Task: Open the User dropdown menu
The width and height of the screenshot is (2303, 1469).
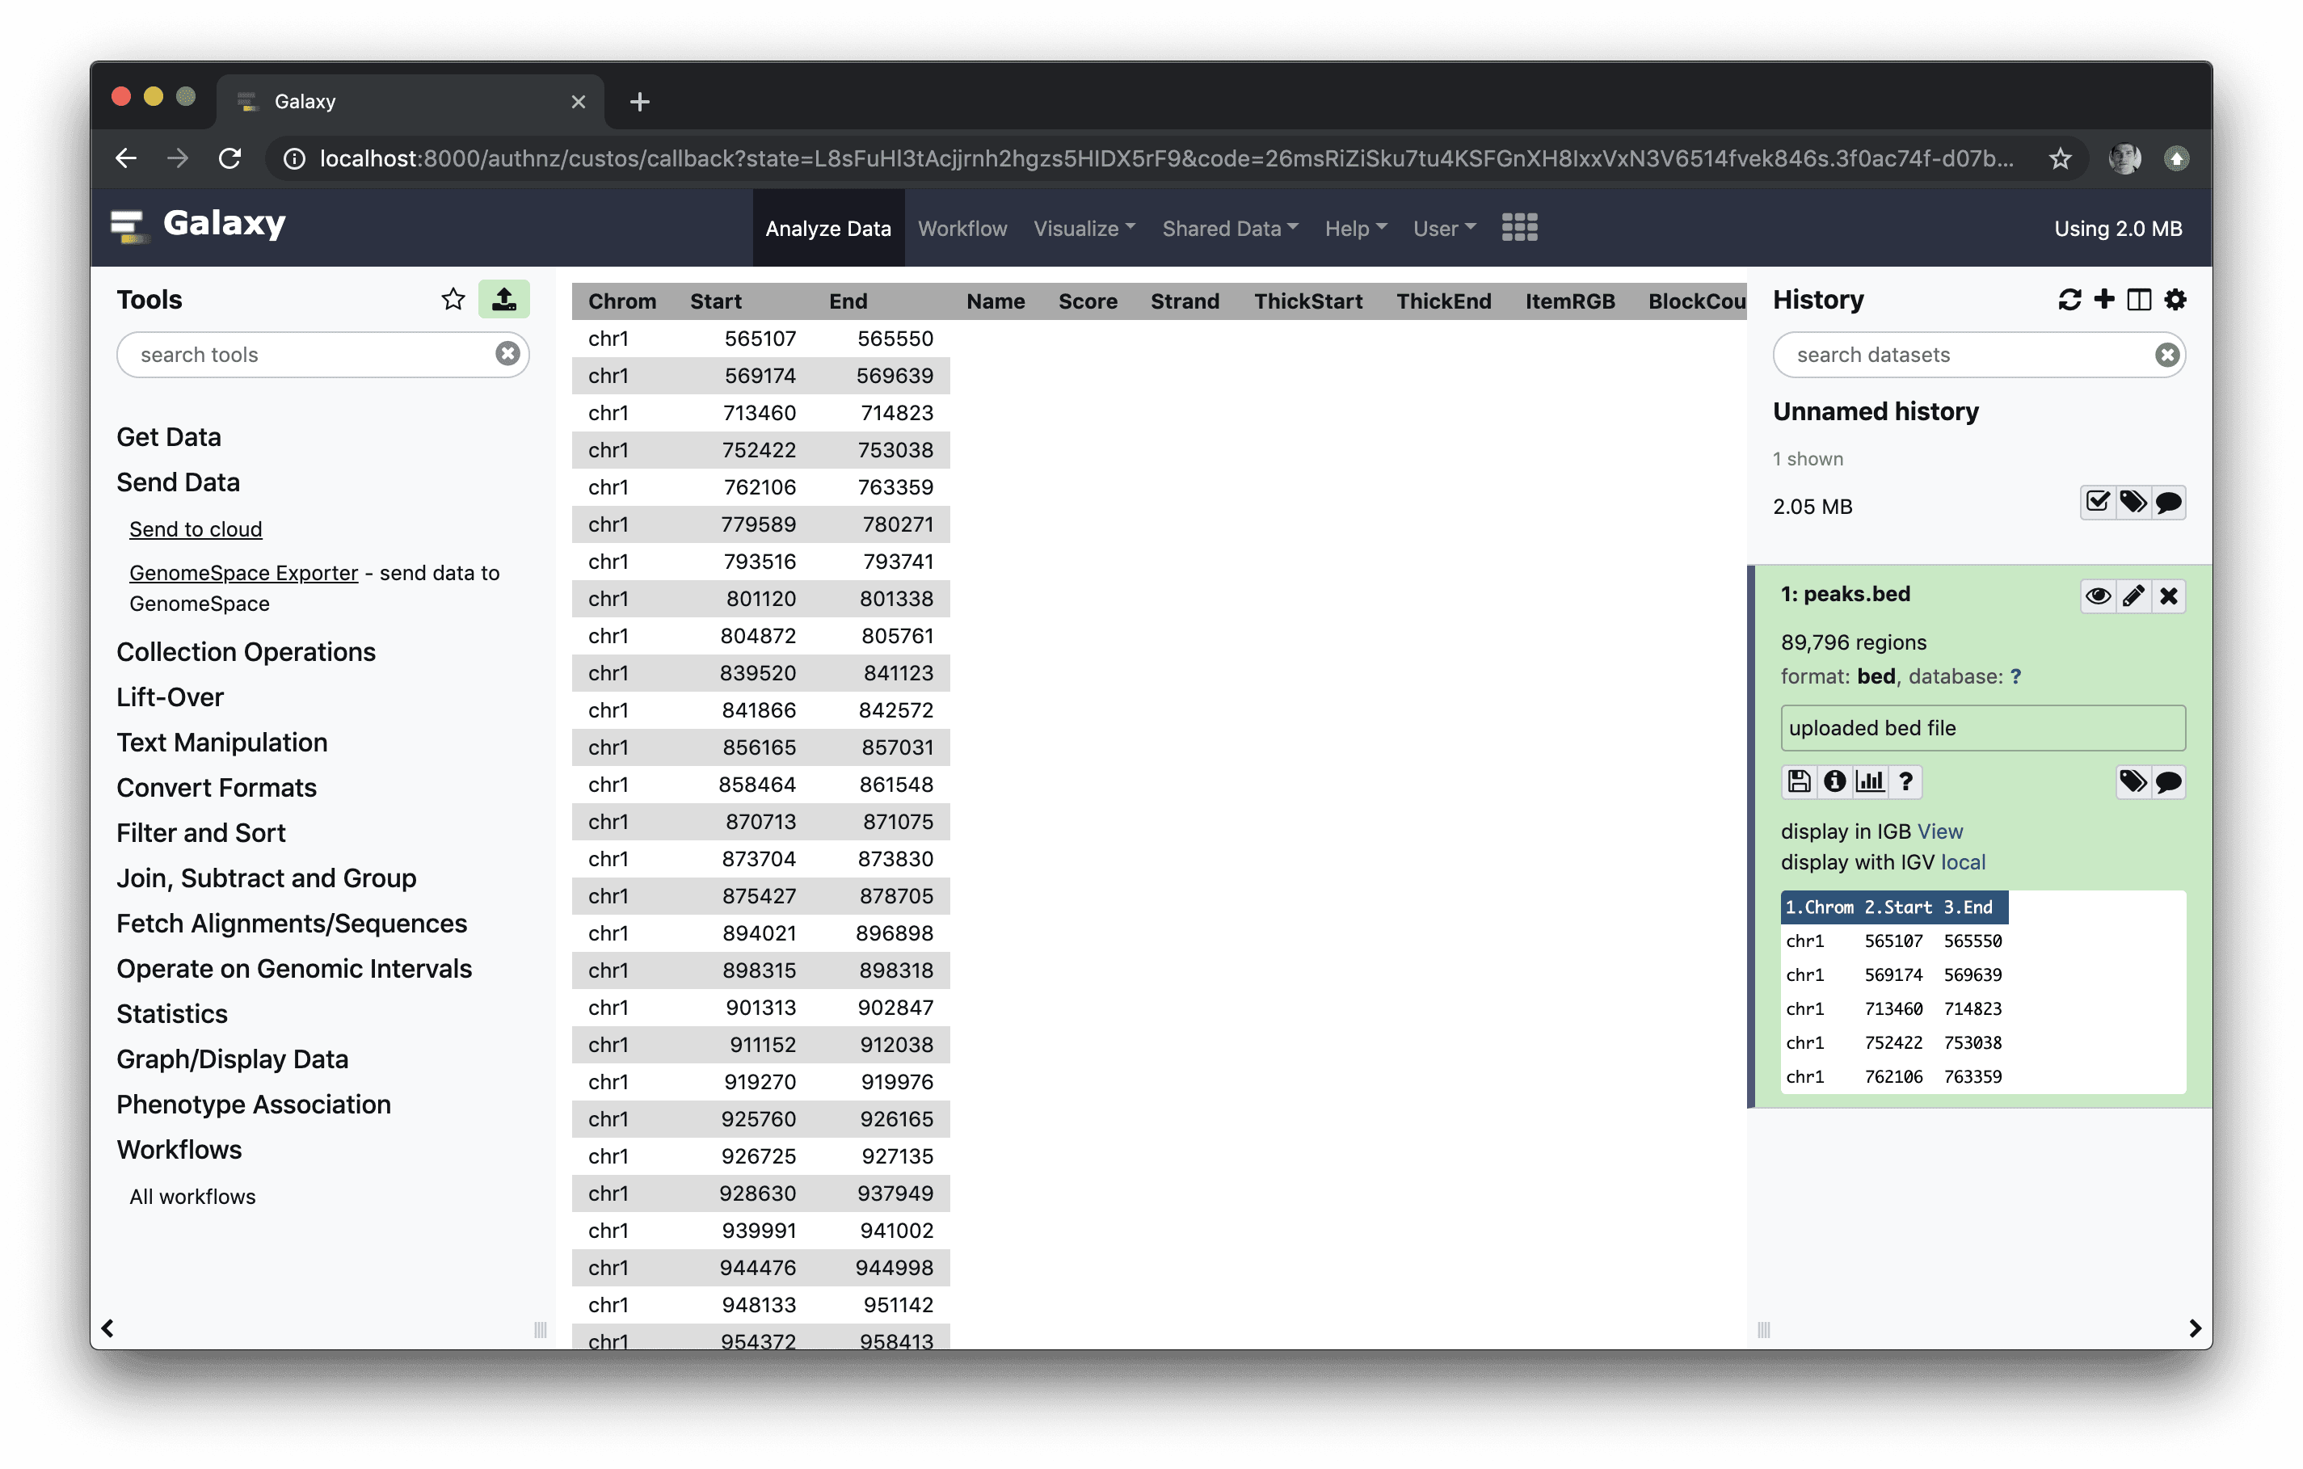Action: (1444, 229)
